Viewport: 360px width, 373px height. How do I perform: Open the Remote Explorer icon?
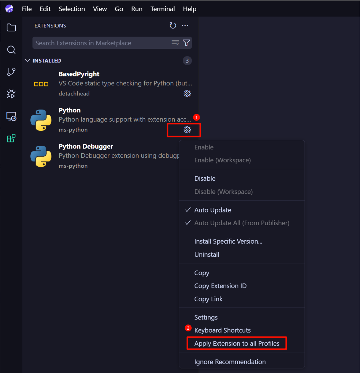tap(11, 116)
